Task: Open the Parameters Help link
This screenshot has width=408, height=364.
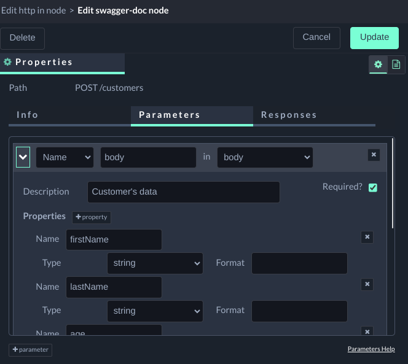Action: coord(371,349)
